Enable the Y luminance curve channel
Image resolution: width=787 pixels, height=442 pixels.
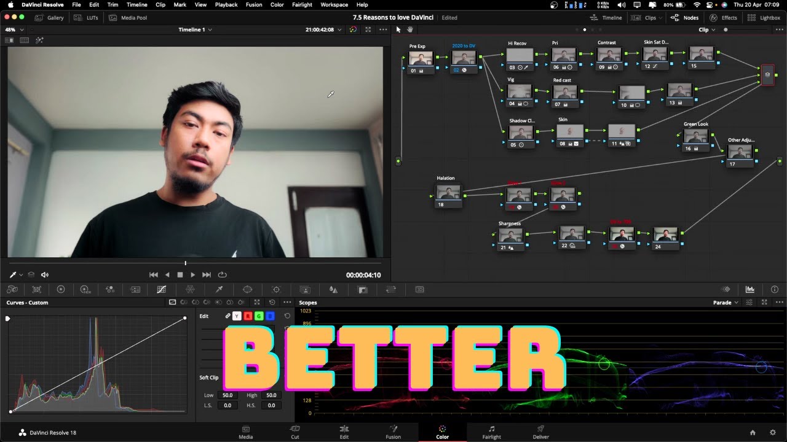point(237,316)
